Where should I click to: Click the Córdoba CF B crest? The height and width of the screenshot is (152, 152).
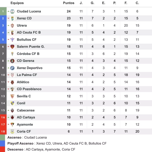coord(12,54)
